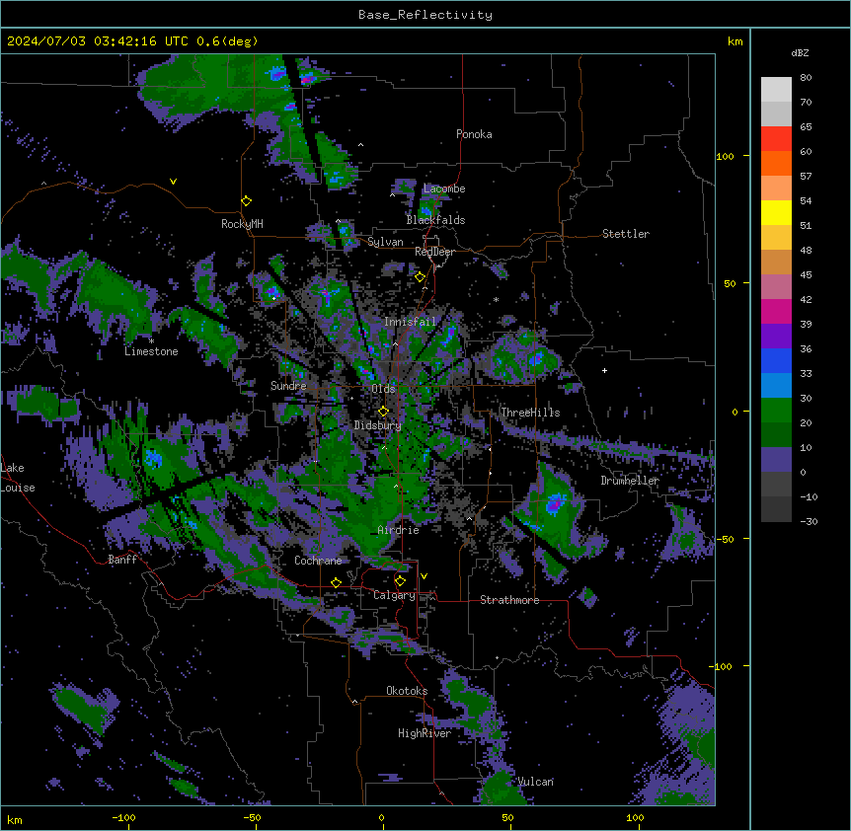Select the white plus marker east of ThreeHills
The width and height of the screenshot is (851, 831).
604,370
